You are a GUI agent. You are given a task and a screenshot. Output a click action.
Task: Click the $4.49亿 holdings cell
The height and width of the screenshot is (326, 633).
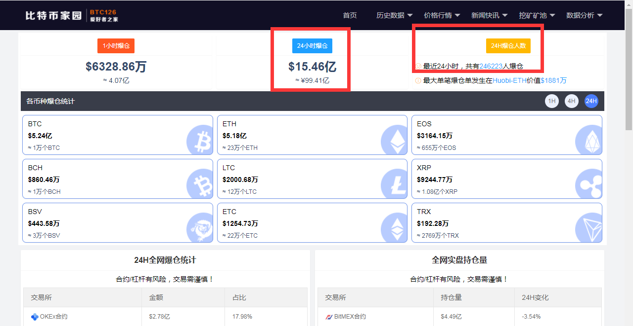tap(451, 317)
